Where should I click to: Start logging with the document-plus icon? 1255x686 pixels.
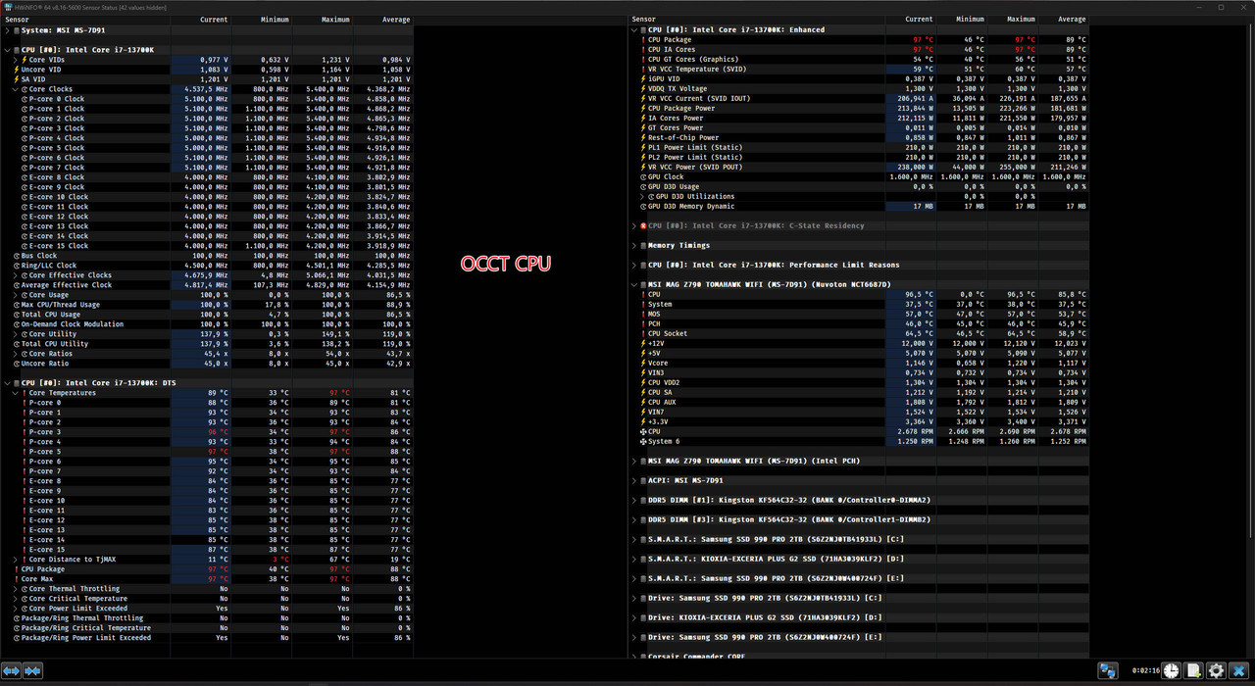[1194, 671]
